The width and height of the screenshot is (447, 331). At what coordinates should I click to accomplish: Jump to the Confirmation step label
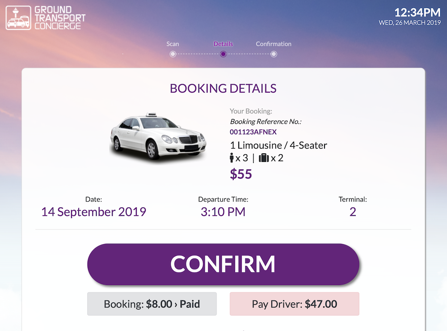(x=274, y=44)
